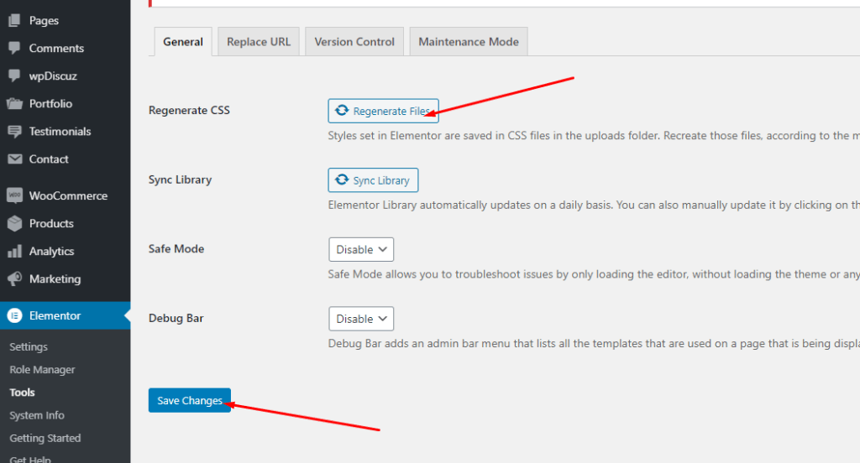Open the Safe Mode dropdown
860x463 pixels.
[x=361, y=249]
